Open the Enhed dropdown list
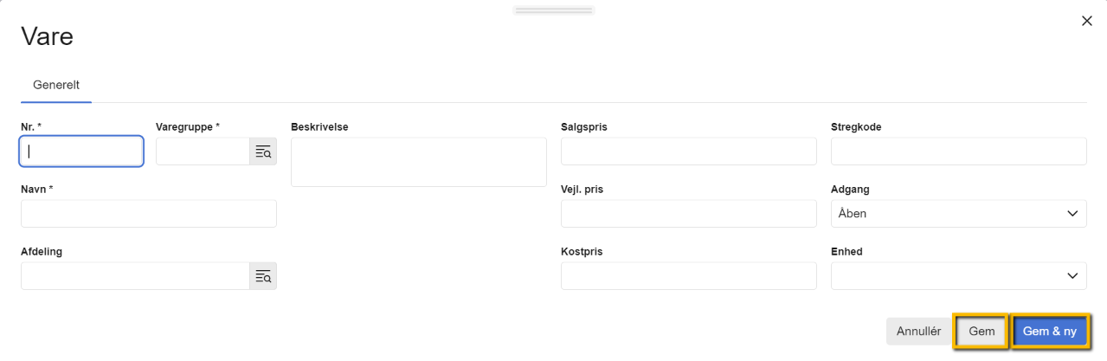 pos(958,276)
